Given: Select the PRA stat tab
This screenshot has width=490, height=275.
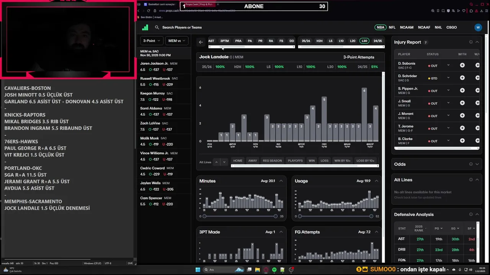Looking at the screenshot, I should point(238,41).
